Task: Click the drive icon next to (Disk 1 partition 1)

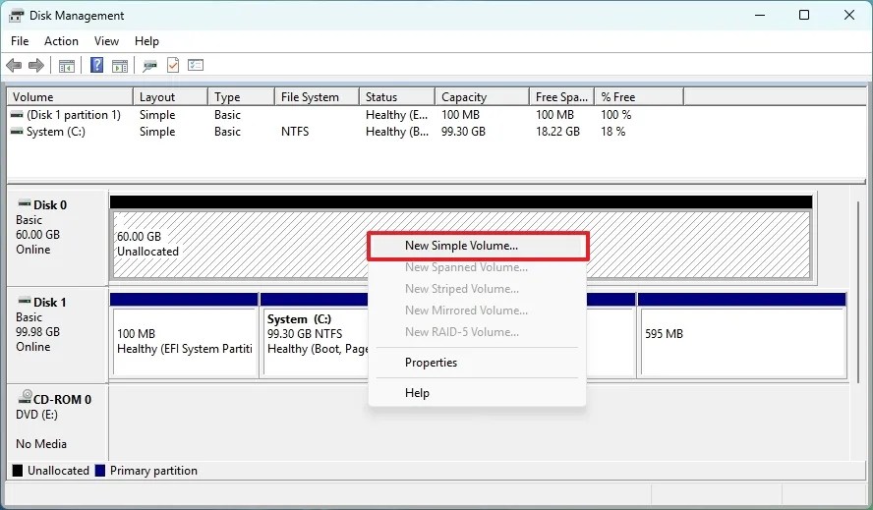Action: pos(17,115)
